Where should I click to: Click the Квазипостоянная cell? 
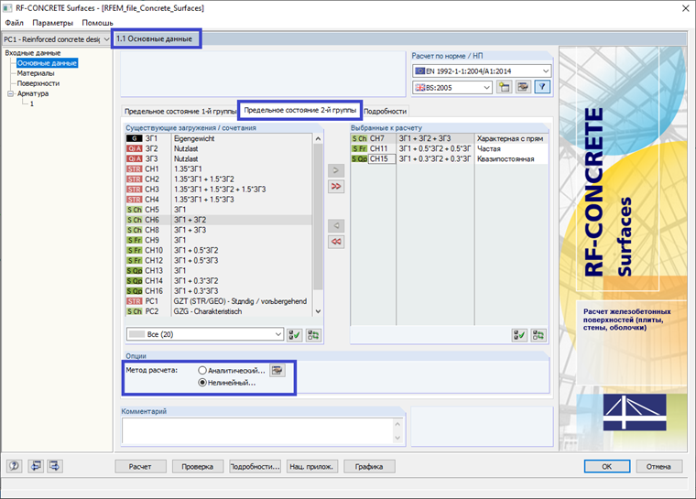click(511, 159)
